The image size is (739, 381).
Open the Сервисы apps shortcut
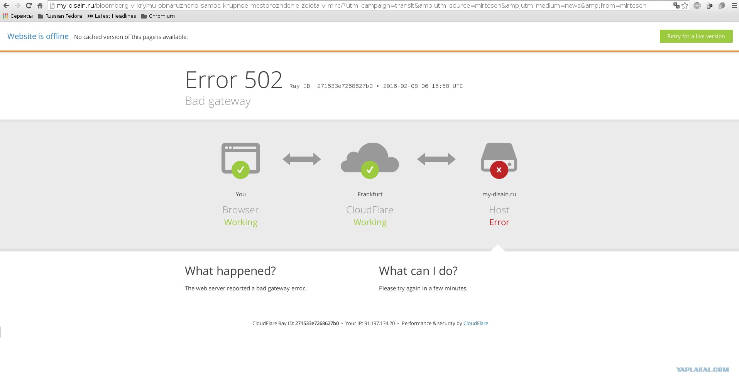pyautogui.click(x=18, y=16)
